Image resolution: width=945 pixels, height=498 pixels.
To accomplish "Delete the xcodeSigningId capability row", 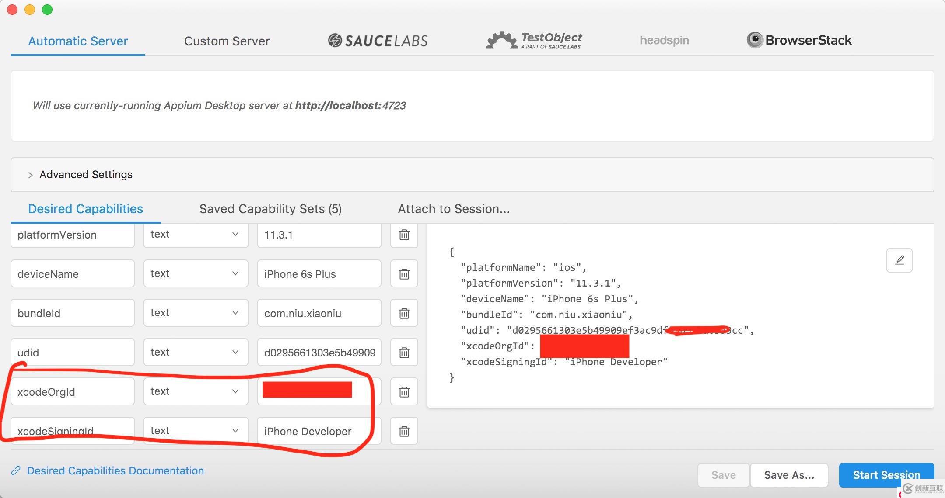I will point(404,431).
